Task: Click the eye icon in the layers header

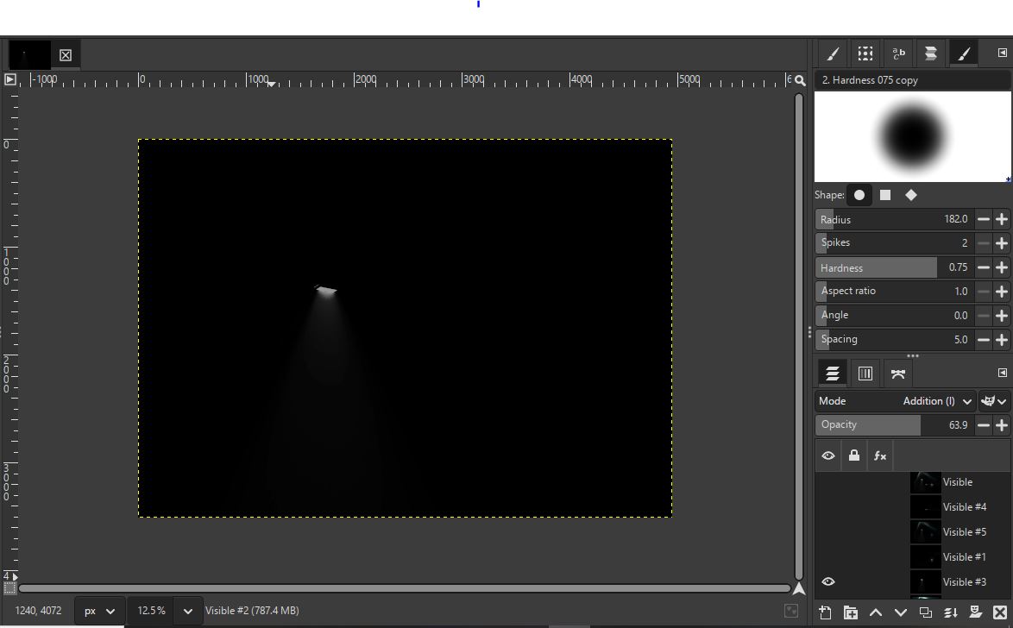Action: (828, 455)
